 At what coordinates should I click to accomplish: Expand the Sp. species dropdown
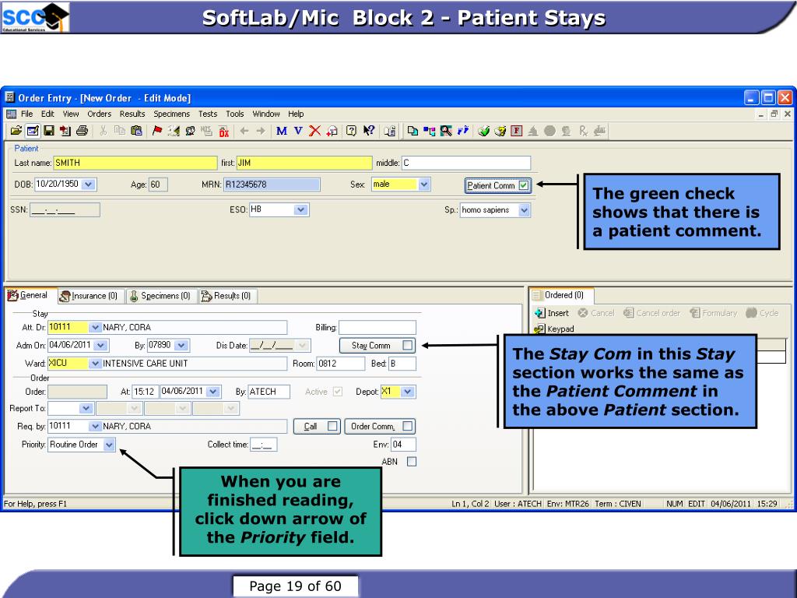[x=524, y=210]
